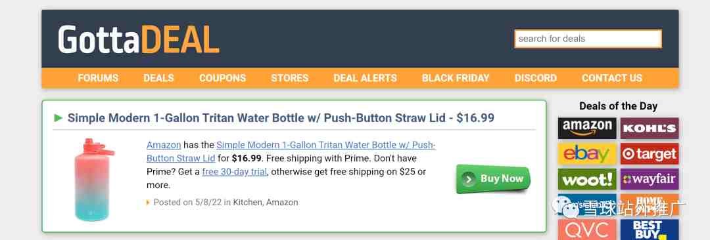
Task: Open the Kohl's deals logo tile
Action: click(650, 128)
